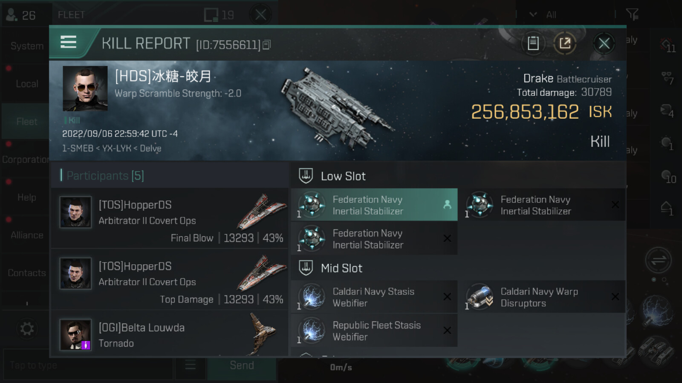View the victim pilot portrait

coord(85,89)
